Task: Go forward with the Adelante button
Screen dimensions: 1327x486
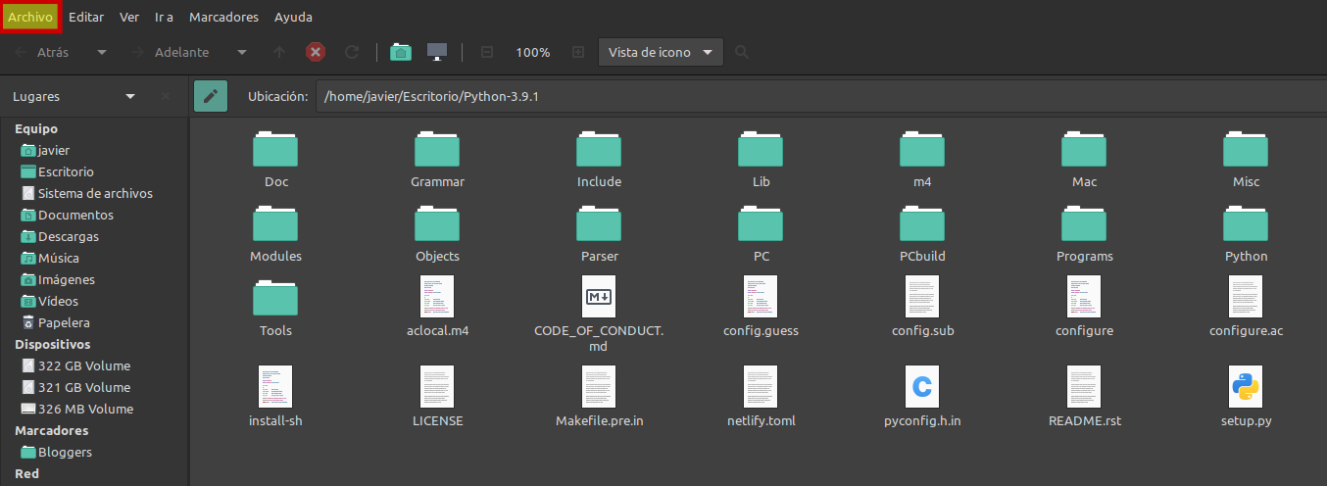Action: point(170,52)
